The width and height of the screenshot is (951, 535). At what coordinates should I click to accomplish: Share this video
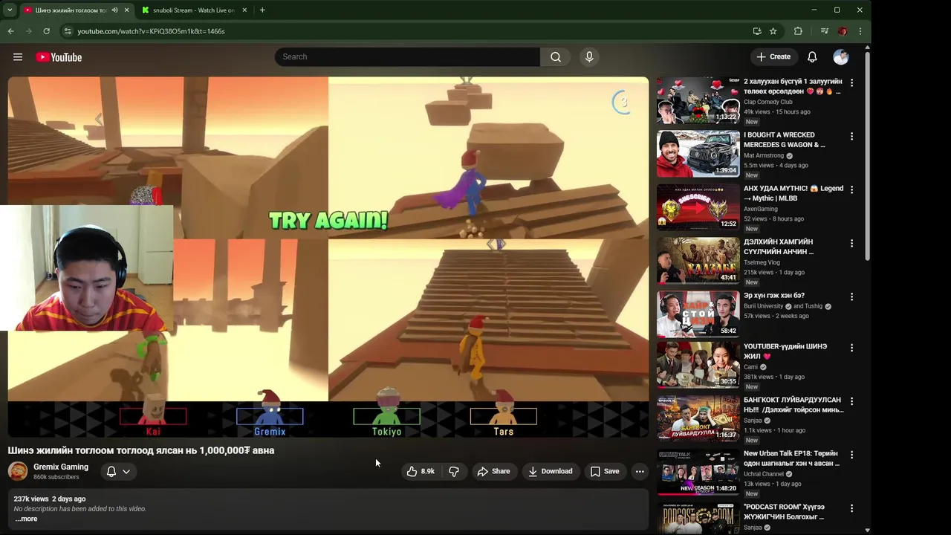pos(493,471)
